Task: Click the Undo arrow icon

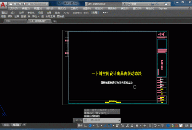Action: [34, 4]
